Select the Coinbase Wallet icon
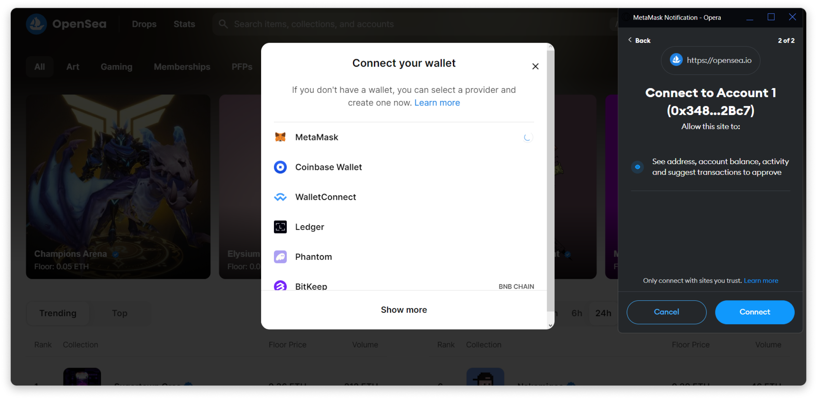 coord(280,167)
